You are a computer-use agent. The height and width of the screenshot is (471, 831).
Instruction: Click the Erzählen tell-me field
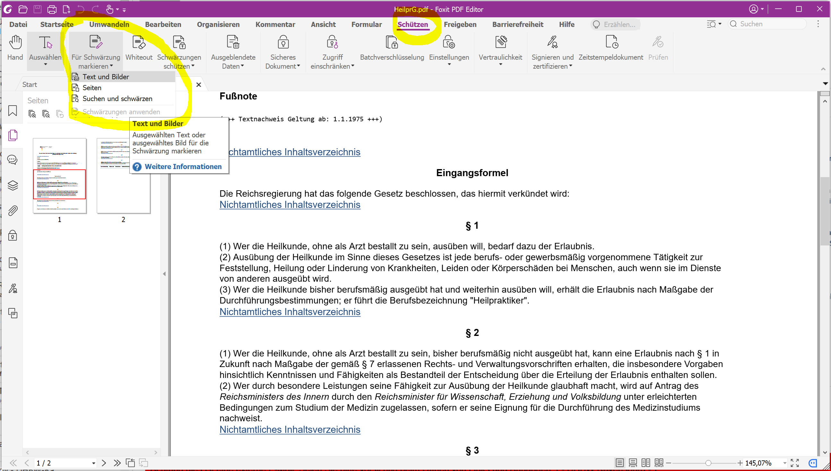[616, 24]
